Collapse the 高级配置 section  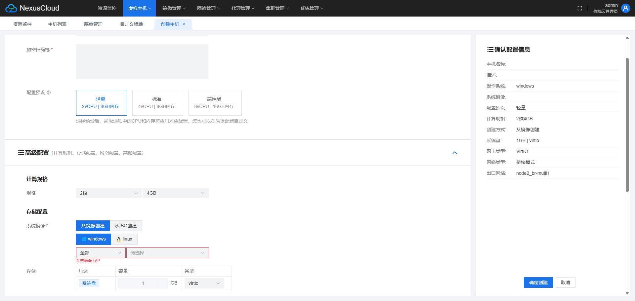(x=454, y=153)
